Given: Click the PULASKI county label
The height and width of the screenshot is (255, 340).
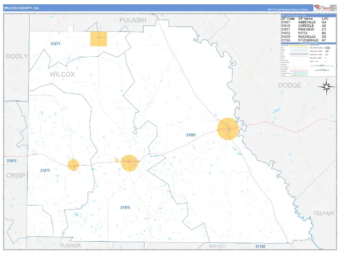Looking at the screenshot, I should point(133,20).
